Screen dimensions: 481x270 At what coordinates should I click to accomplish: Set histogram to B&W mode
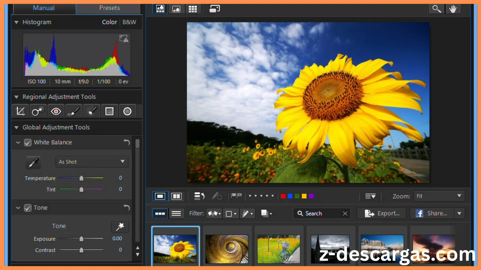129,22
